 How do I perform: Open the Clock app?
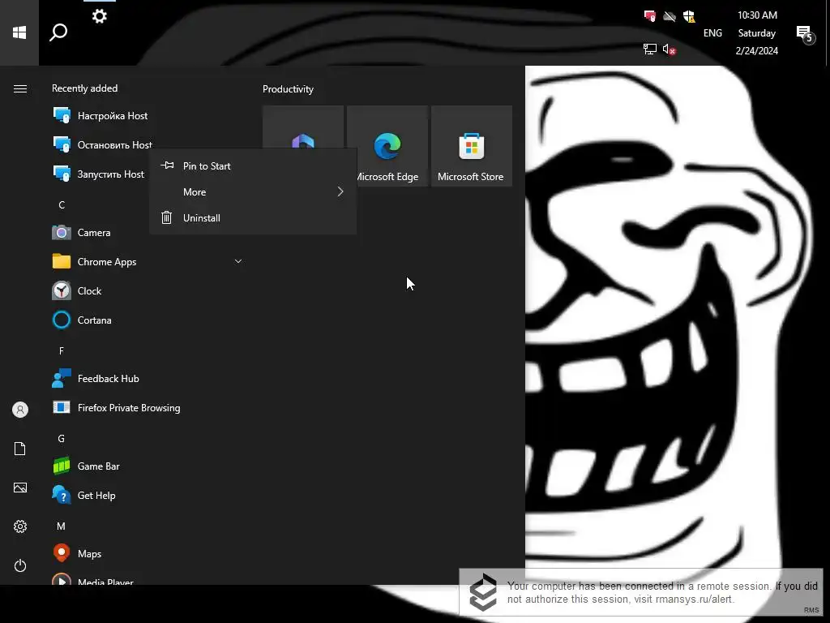148,291
